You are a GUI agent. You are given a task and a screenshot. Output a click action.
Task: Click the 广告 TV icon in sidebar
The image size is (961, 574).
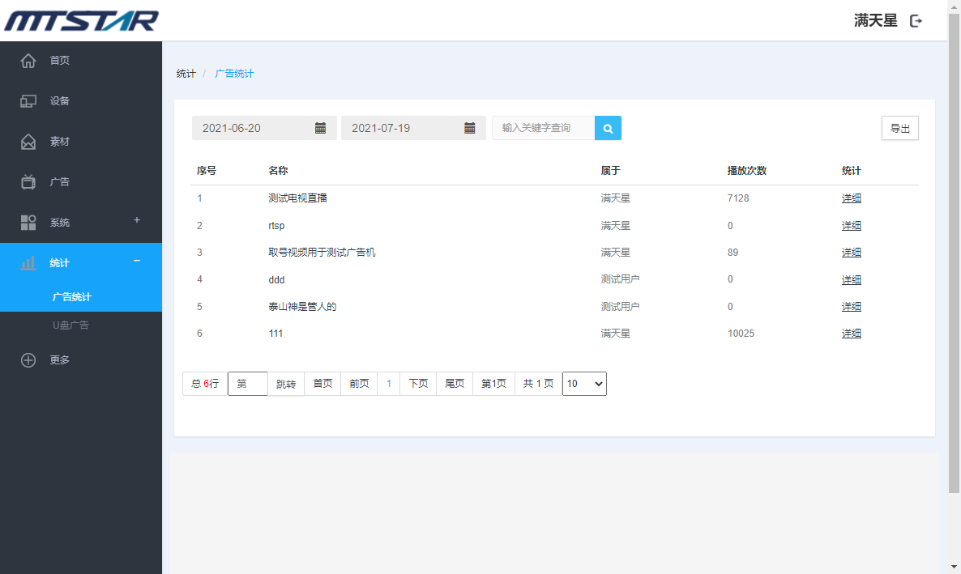[28, 182]
